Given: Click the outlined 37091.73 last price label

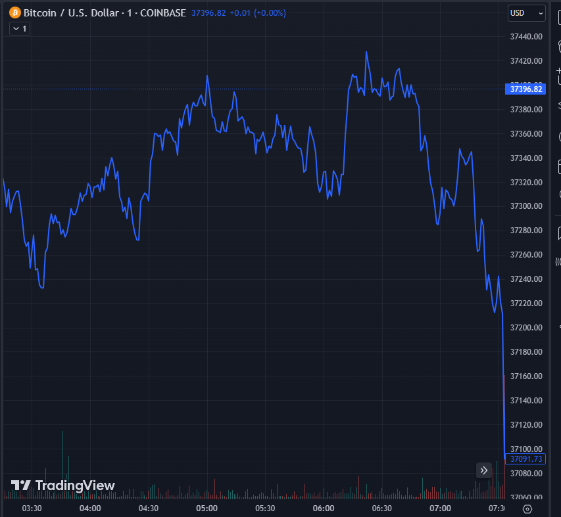Looking at the screenshot, I should 526,459.
